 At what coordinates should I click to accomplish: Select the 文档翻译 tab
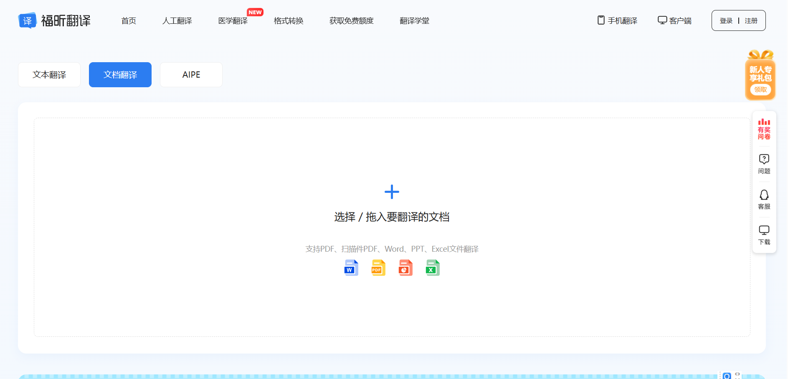tap(120, 75)
